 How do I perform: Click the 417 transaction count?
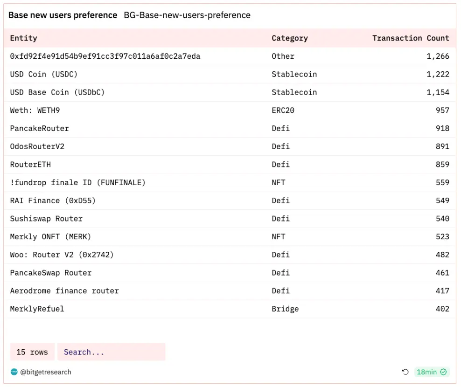click(442, 290)
